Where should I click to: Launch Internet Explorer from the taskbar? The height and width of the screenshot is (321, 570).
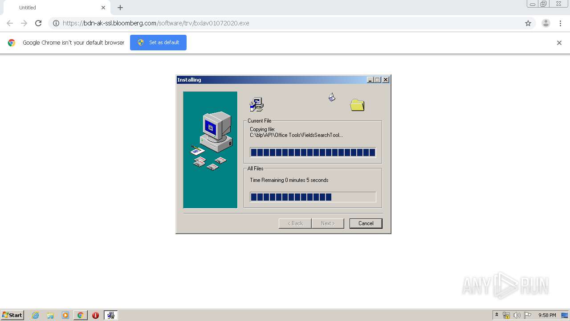click(35, 315)
